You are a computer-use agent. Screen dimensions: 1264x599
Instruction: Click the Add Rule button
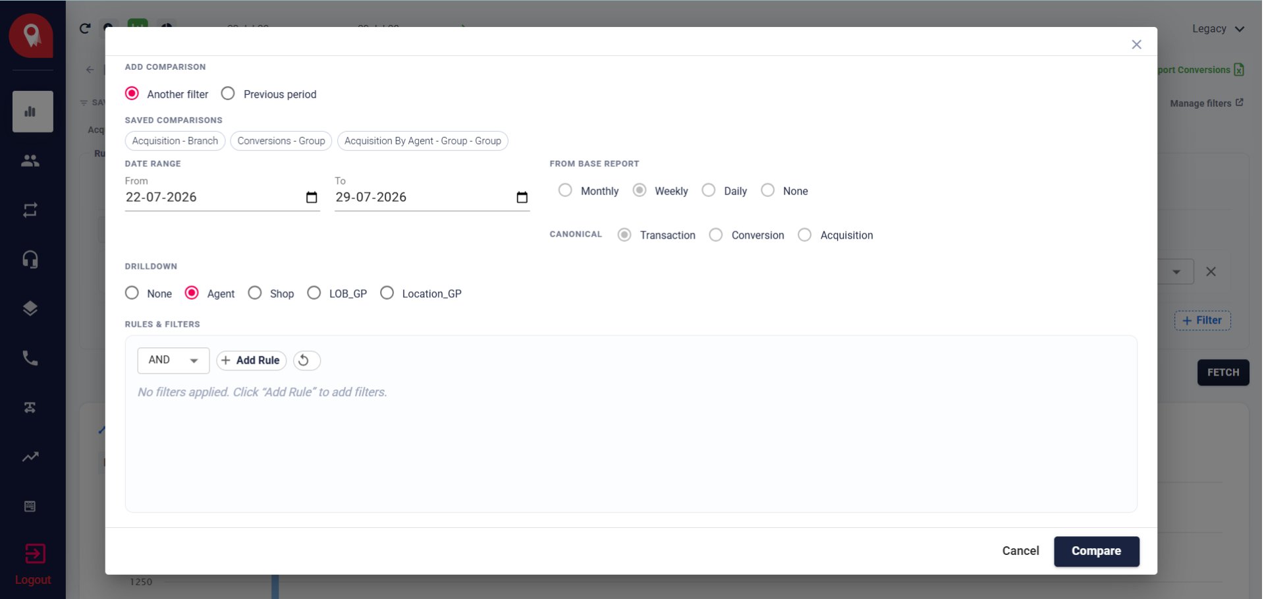251,360
